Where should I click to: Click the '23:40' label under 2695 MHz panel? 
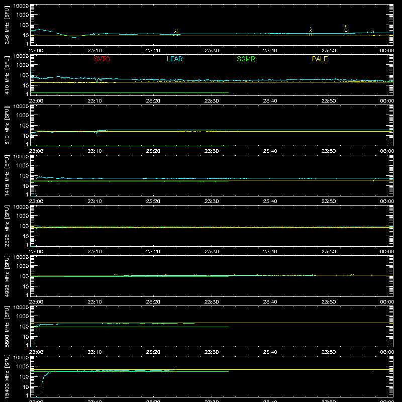click(x=270, y=252)
